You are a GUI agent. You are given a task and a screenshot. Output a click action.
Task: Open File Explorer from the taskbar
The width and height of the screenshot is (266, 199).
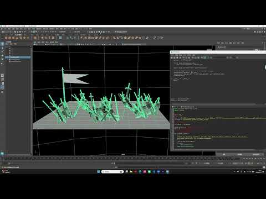click(x=131, y=171)
